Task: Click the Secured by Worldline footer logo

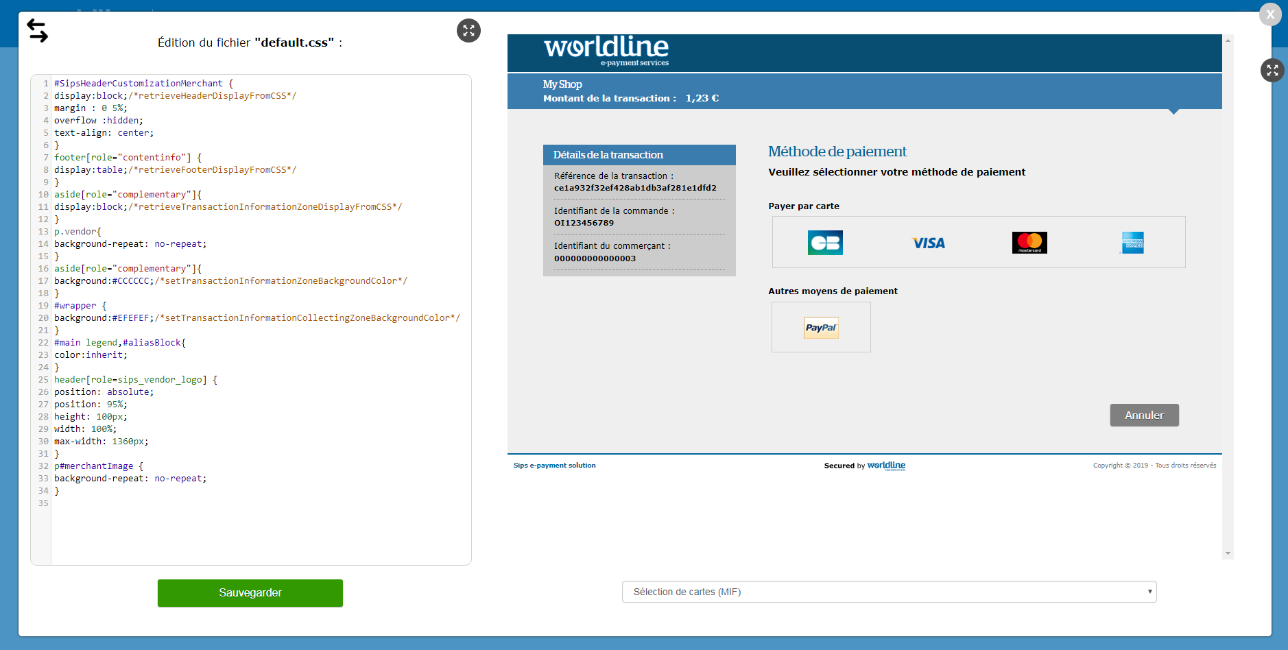Action: coord(865,466)
